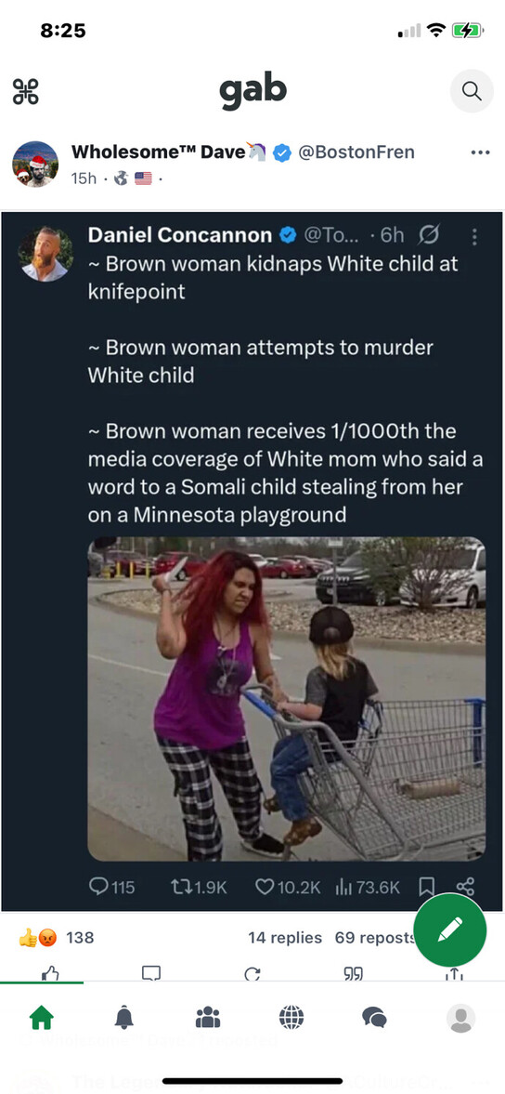Open the embedded tweet's vertical three-dot menu
This screenshot has width=505, height=1094.
click(474, 237)
